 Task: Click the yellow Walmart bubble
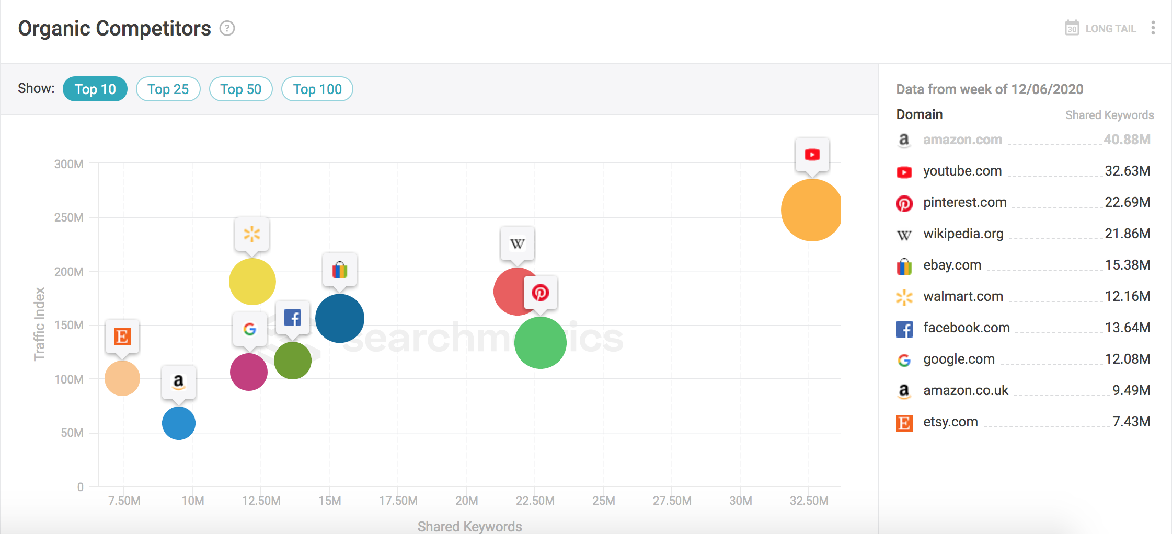[252, 282]
